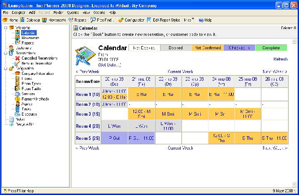Select Customers in the sidebar tree
Image resolution: width=299 pixels, height=195 pixels.
pos(23,48)
